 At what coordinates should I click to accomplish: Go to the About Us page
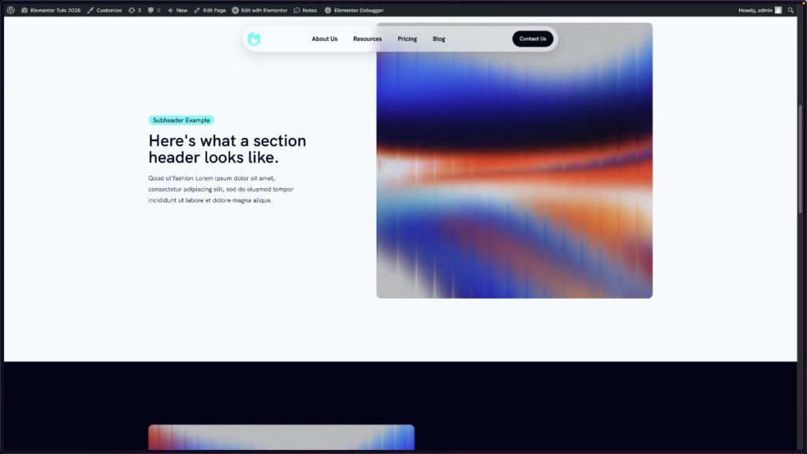(324, 39)
